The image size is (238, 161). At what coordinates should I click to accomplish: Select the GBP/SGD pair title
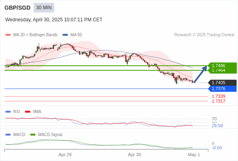pos(17,8)
